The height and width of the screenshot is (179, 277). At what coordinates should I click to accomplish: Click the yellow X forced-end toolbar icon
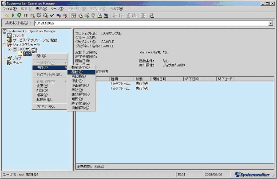(x=7, y=16)
